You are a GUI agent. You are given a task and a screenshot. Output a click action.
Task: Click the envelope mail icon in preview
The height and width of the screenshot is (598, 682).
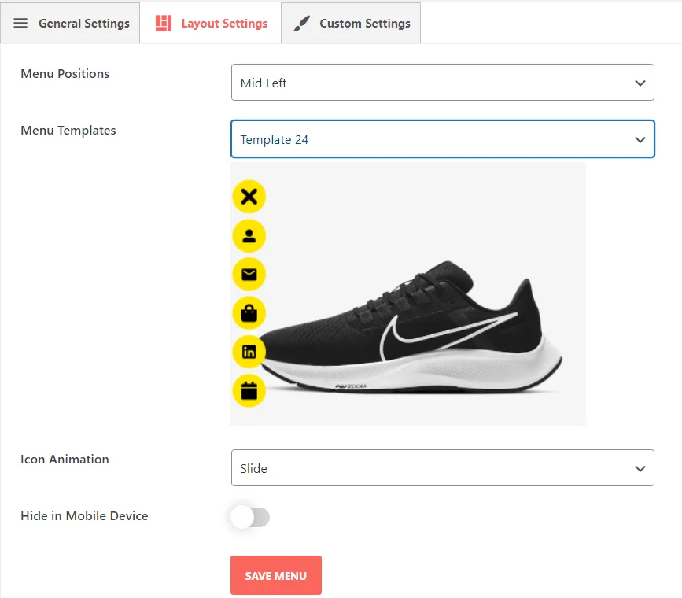(x=249, y=274)
